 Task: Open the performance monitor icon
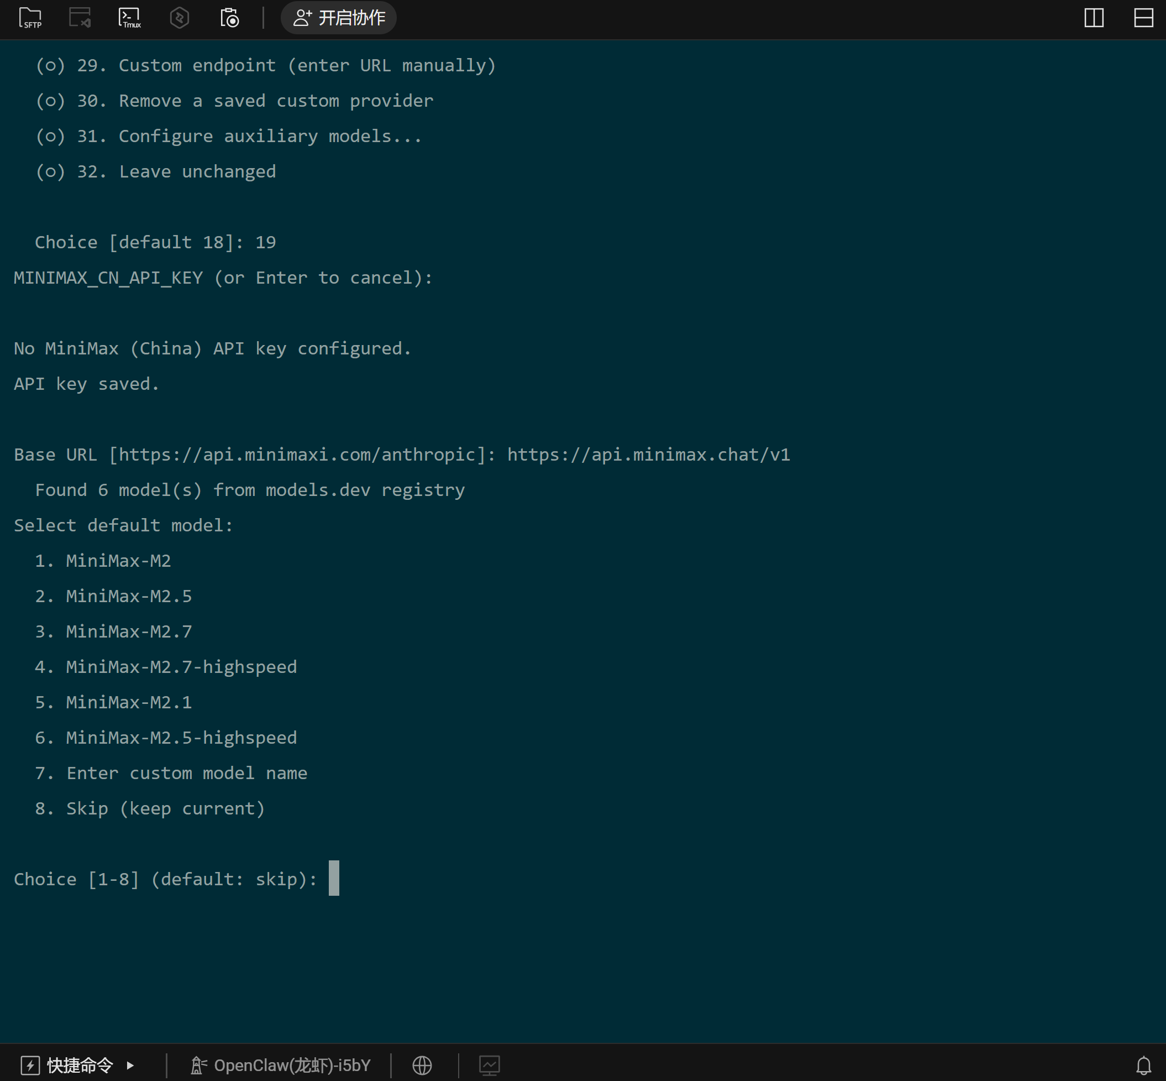pos(489,1065)
